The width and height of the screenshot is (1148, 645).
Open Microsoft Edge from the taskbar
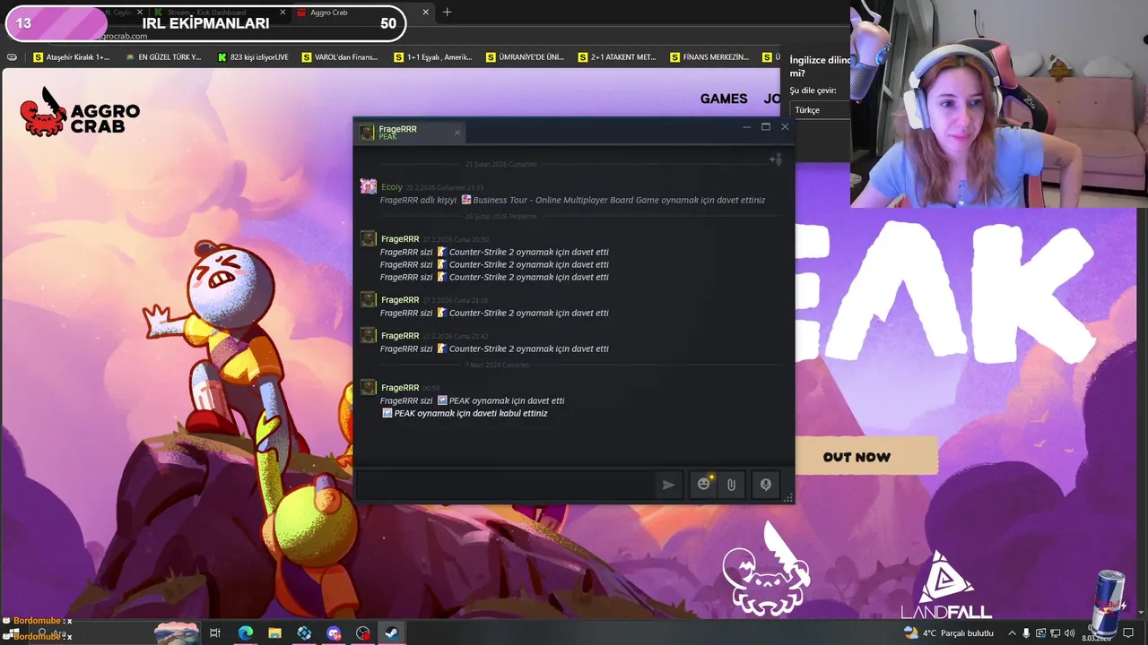(x=245, y=633)
